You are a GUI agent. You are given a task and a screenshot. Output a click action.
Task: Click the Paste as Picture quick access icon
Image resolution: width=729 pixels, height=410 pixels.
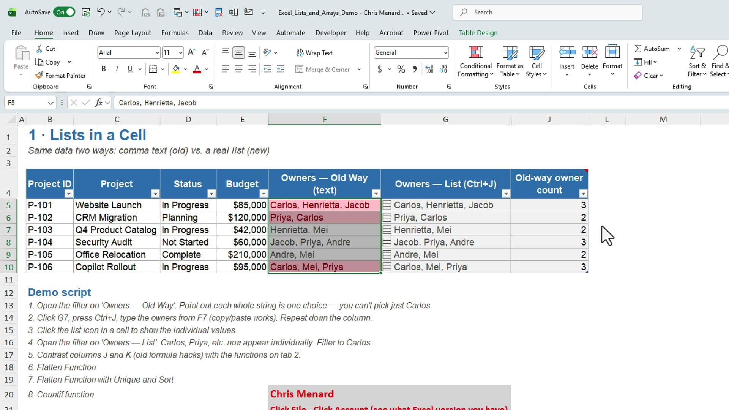coord(161,12)
